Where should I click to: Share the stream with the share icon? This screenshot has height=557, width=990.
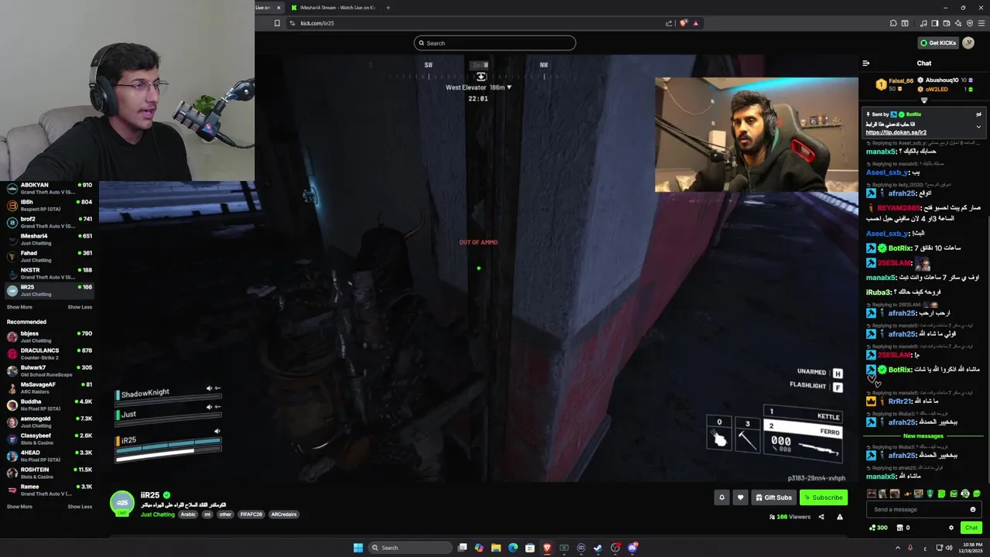click(x=821, y=517)
